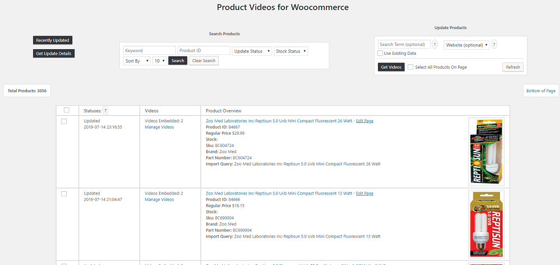
Task: Focus the Keyword search input field
Action: [150, 51]
